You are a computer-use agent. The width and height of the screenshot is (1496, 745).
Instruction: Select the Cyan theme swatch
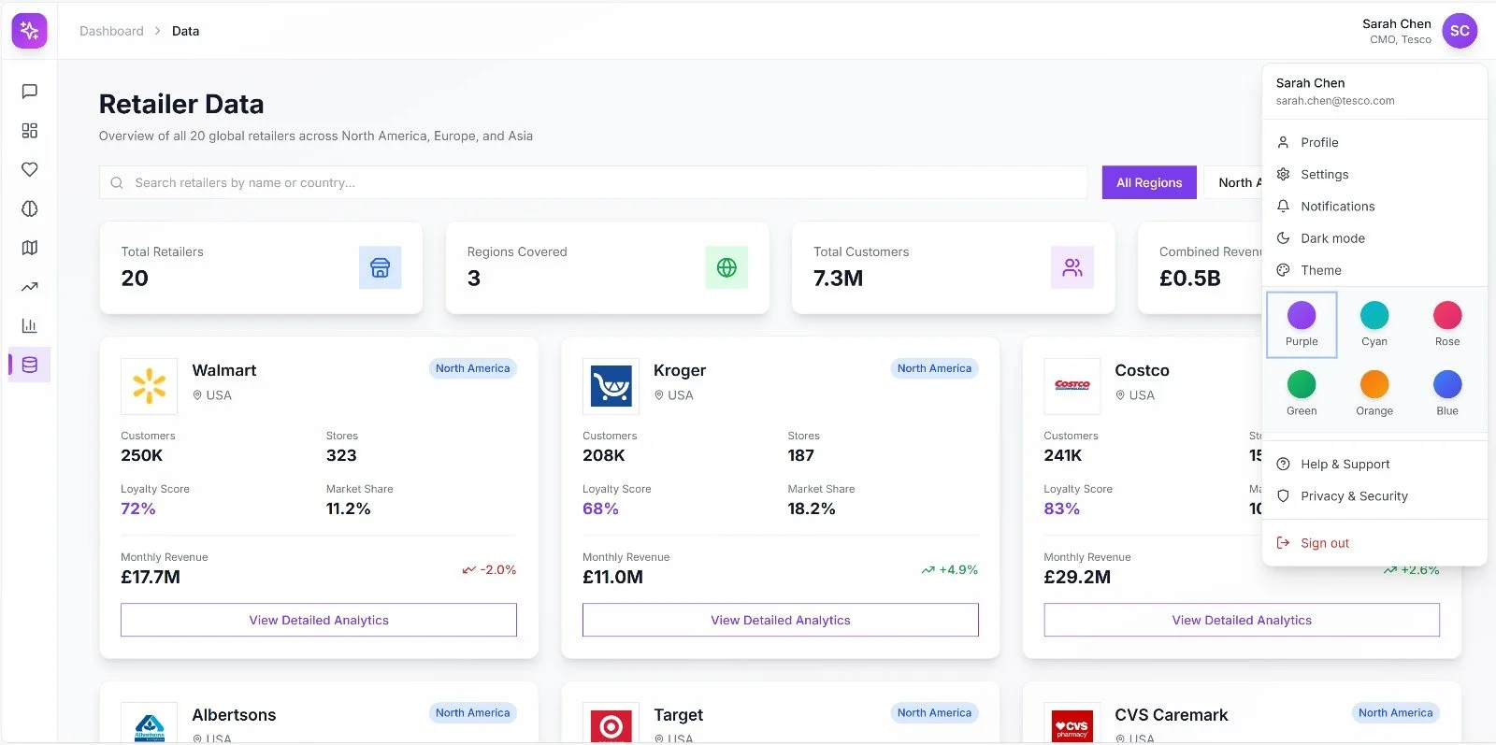coord(1374,324)
